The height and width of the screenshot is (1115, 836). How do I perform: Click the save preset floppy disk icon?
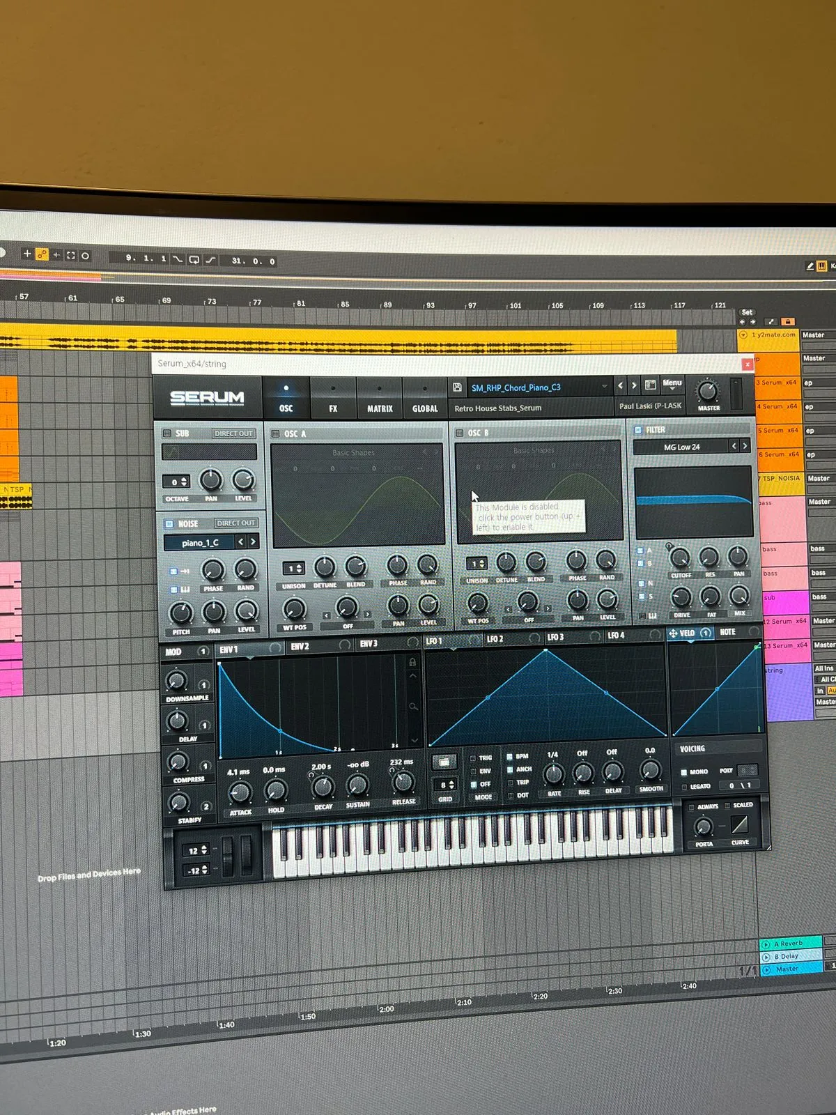(457, 387)
